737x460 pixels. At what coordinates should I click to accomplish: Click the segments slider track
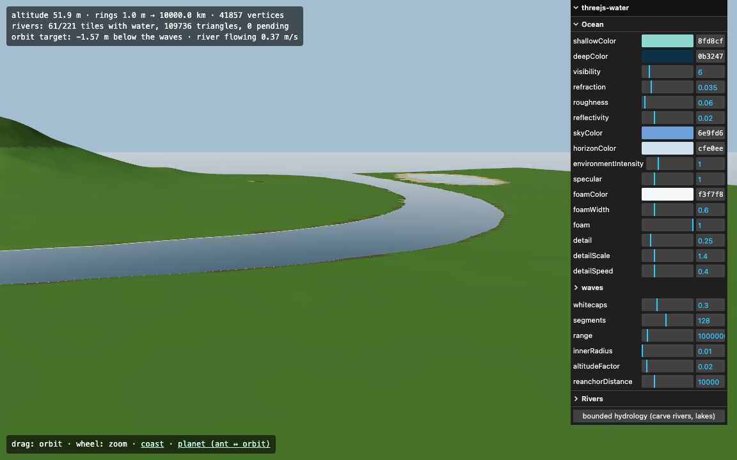[x=667, y=321]
